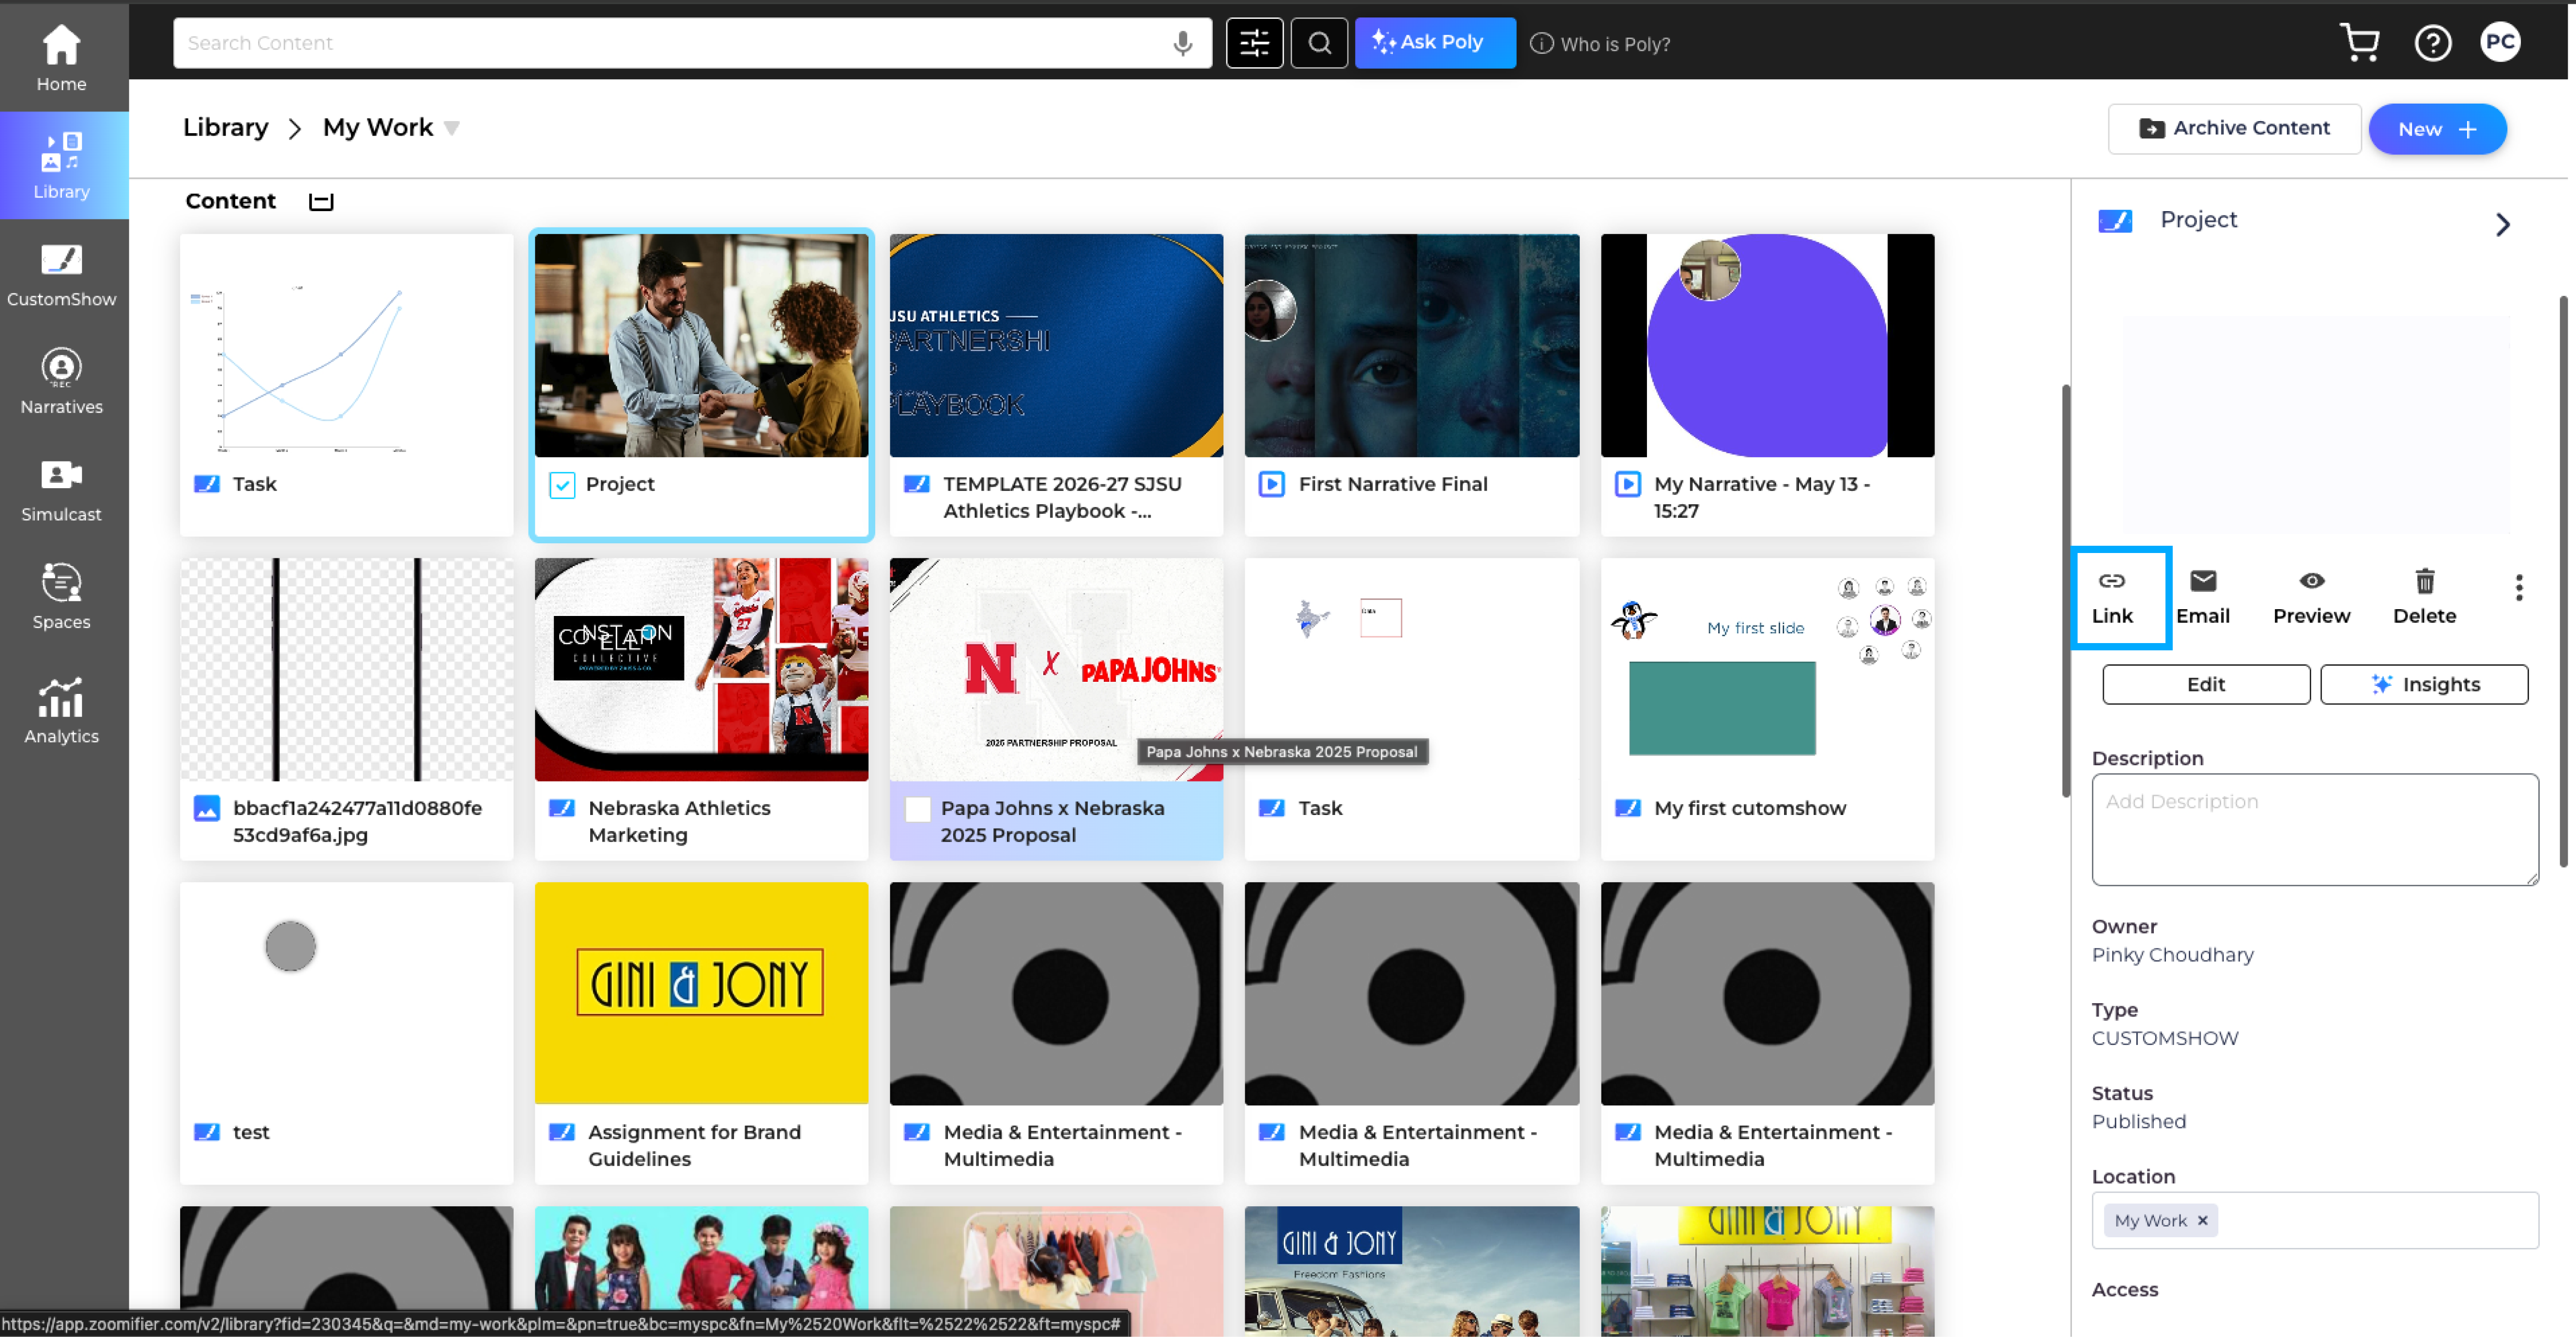2576x1337 pixels.
Task: Open the PC user profile avatar
Action: (2500, 42)
